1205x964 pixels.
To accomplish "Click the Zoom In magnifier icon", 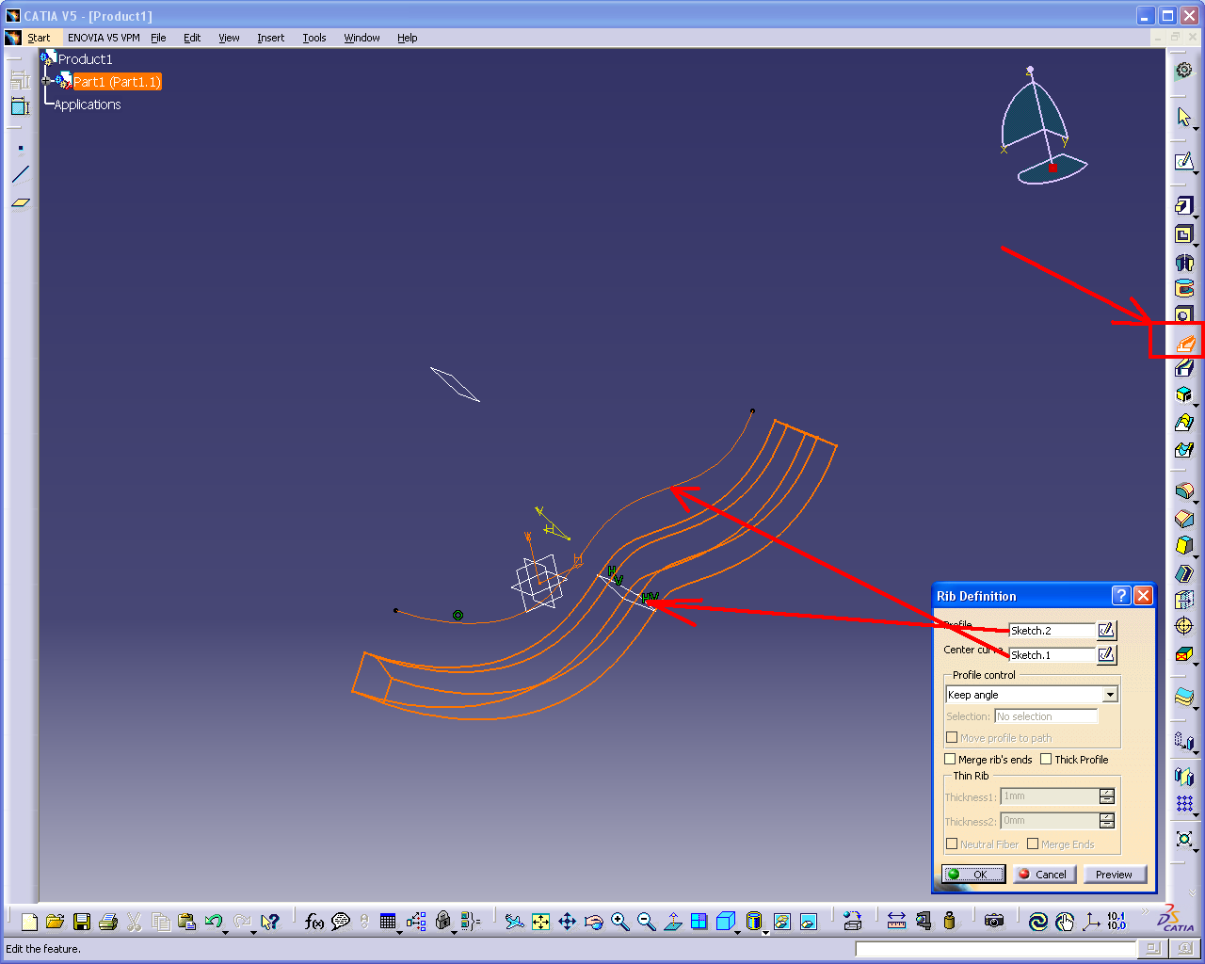I will tap(619, 922).
